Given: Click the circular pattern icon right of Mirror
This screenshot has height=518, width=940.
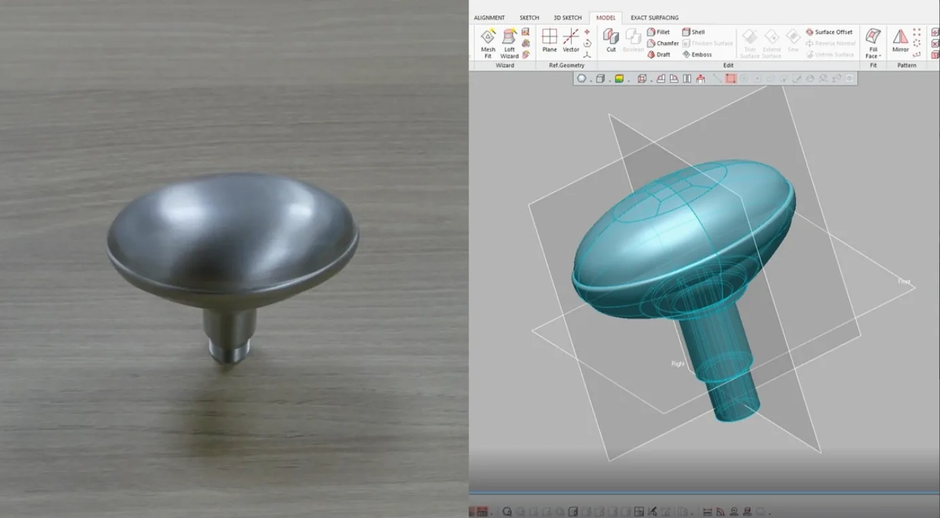Looking at the screenshot, I should click(917, 43).
